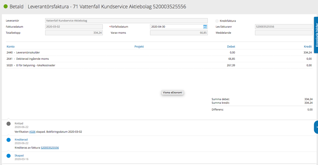
Task: Open verification link A326
Action: pyautogui.click(x=32, y=132)
